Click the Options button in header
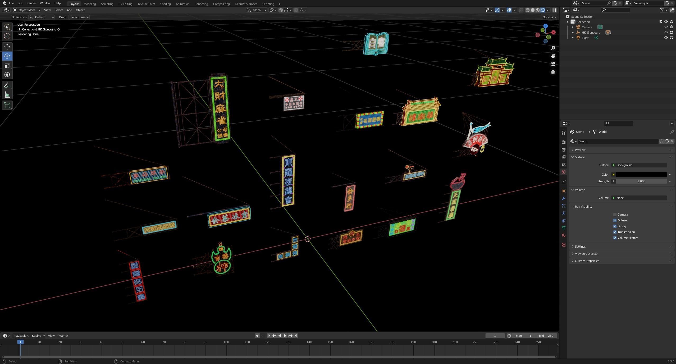Image resolution: width=676 pixels, height=364 pixels. pyautogui.click(x=549, y=17)
